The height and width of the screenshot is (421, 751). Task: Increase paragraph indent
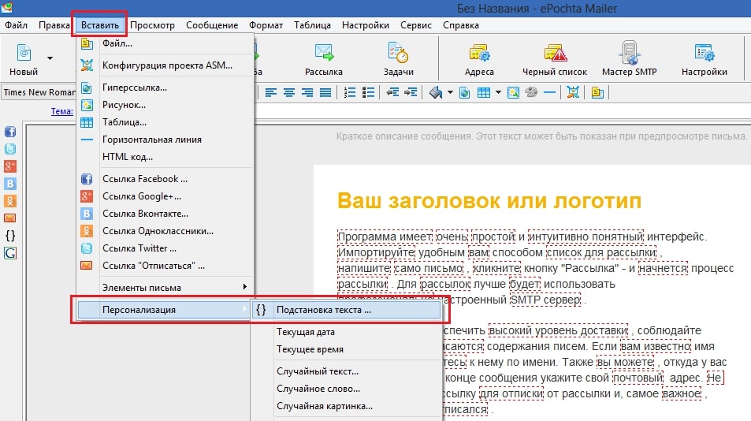411,92
